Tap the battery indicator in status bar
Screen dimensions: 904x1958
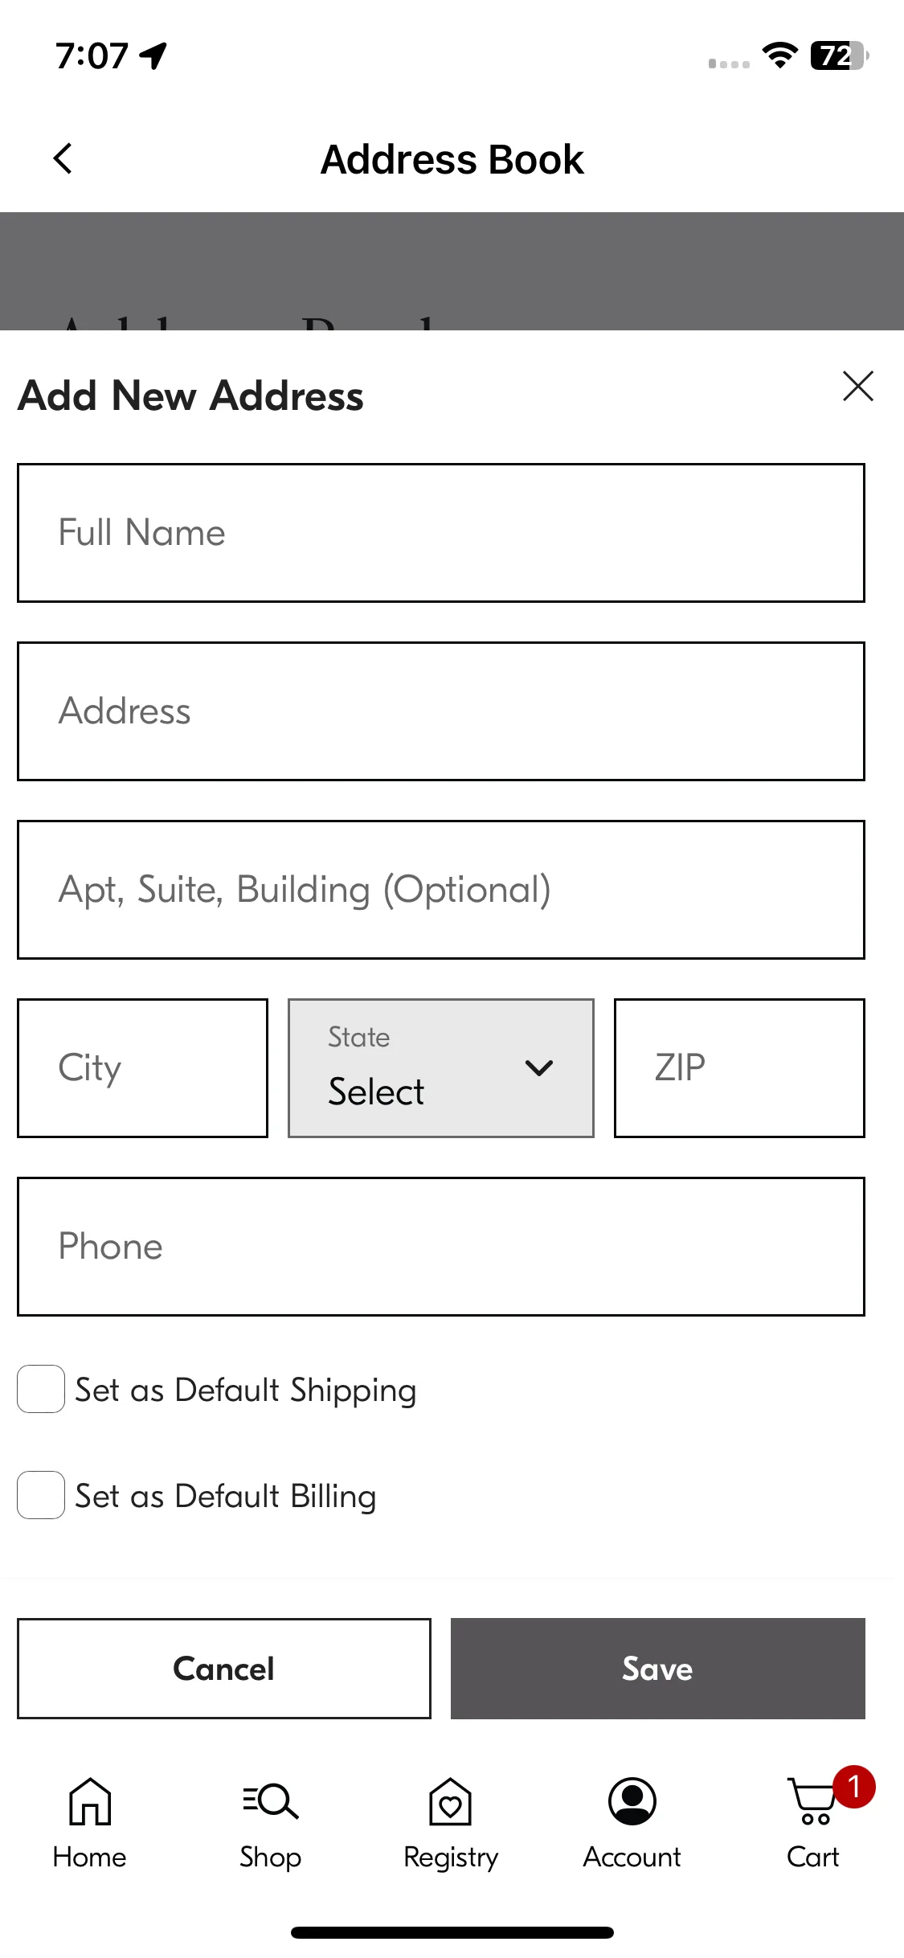pos(839,56)
